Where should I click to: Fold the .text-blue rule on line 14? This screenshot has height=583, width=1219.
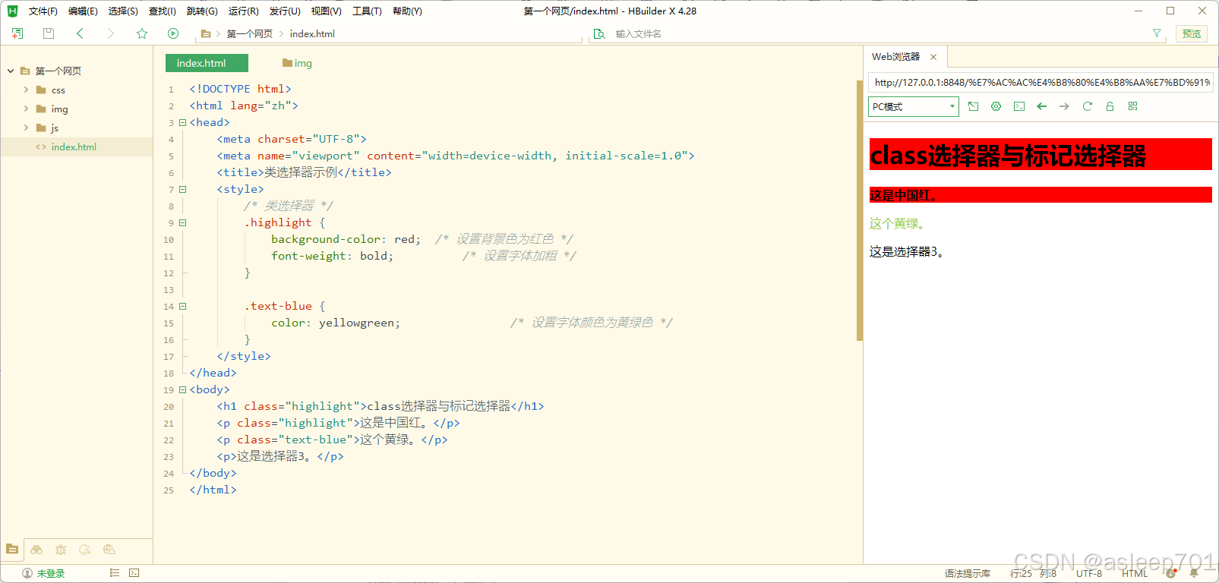182,306
